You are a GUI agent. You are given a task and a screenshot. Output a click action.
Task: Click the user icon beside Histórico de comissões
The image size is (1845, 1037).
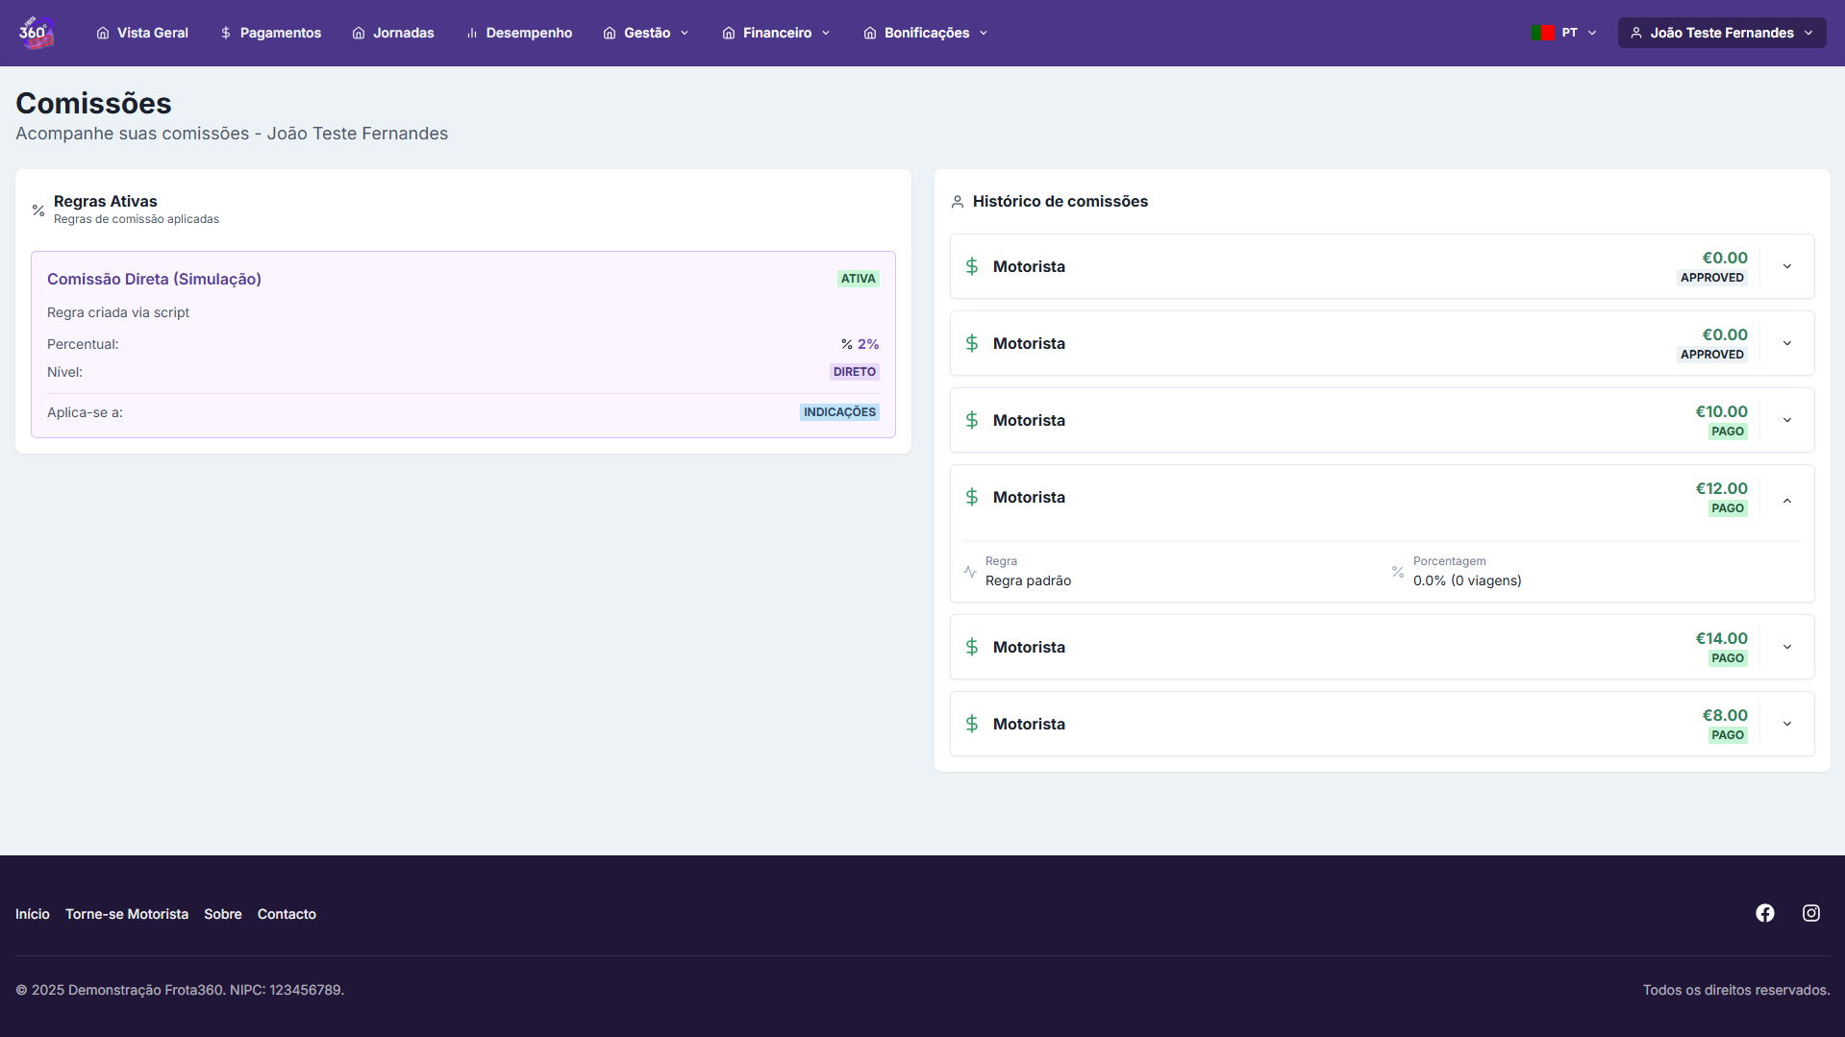click(958, 202)
